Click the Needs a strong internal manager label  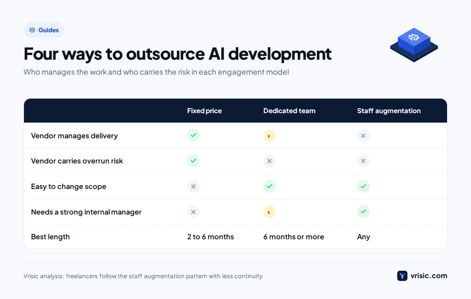click(86, 212)
